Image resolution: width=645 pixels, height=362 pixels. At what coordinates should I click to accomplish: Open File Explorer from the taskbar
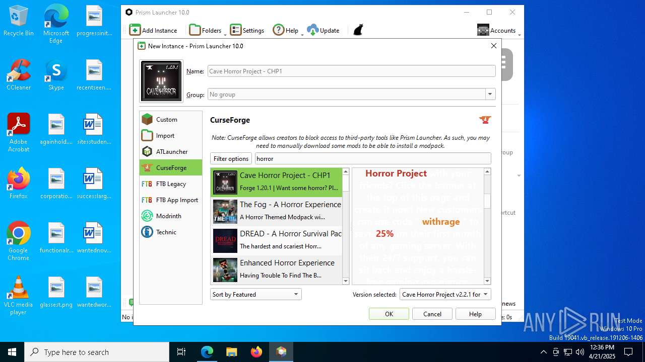231,352
